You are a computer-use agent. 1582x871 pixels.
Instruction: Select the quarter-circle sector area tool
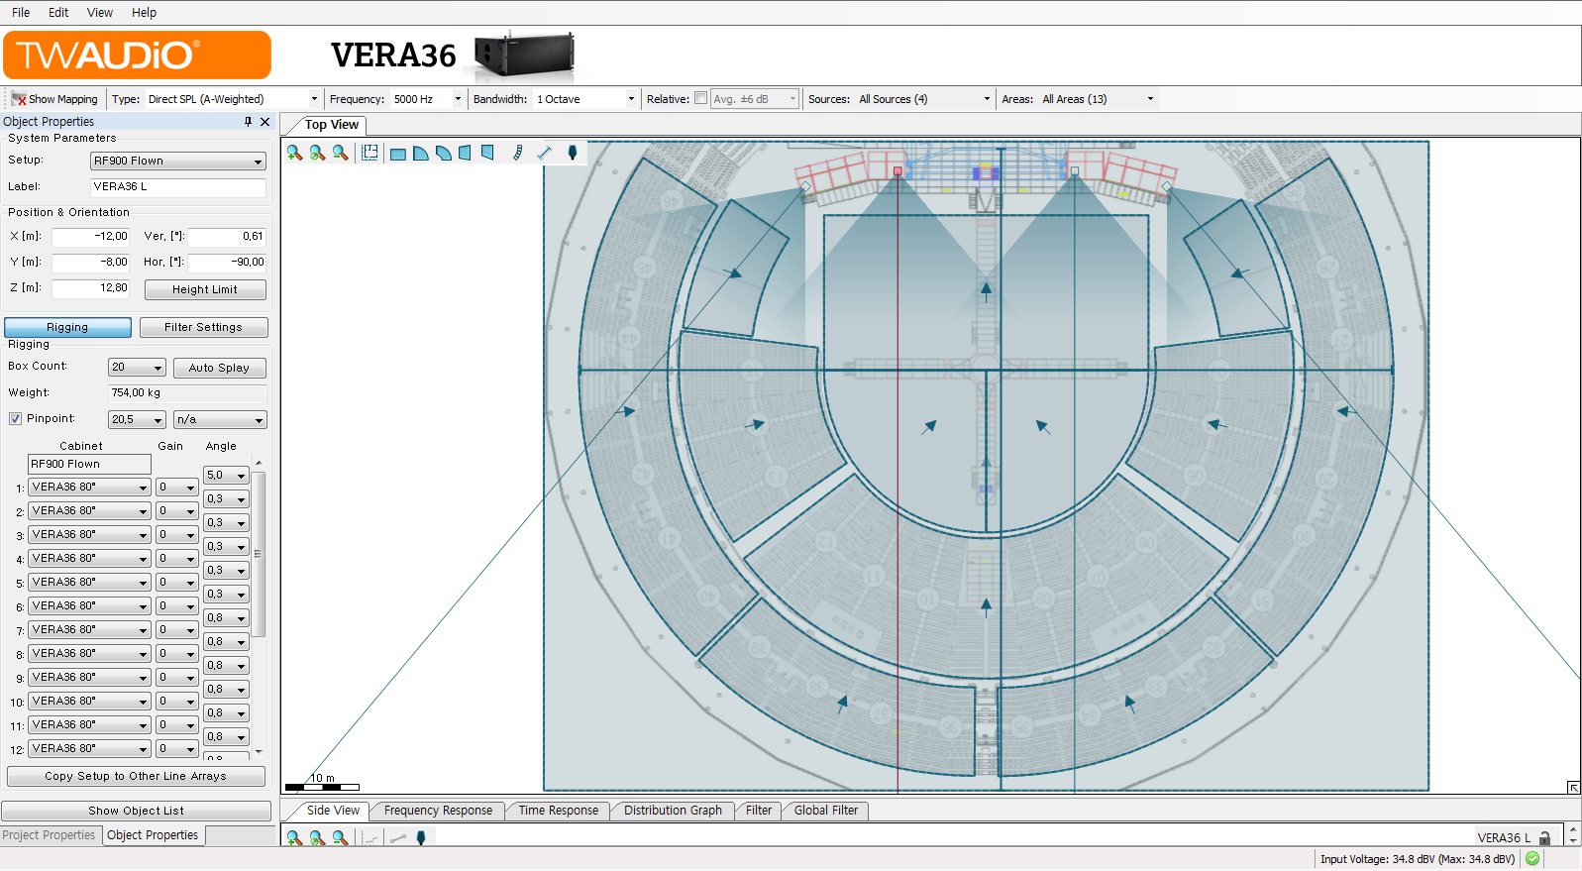[x=420, y=154]
